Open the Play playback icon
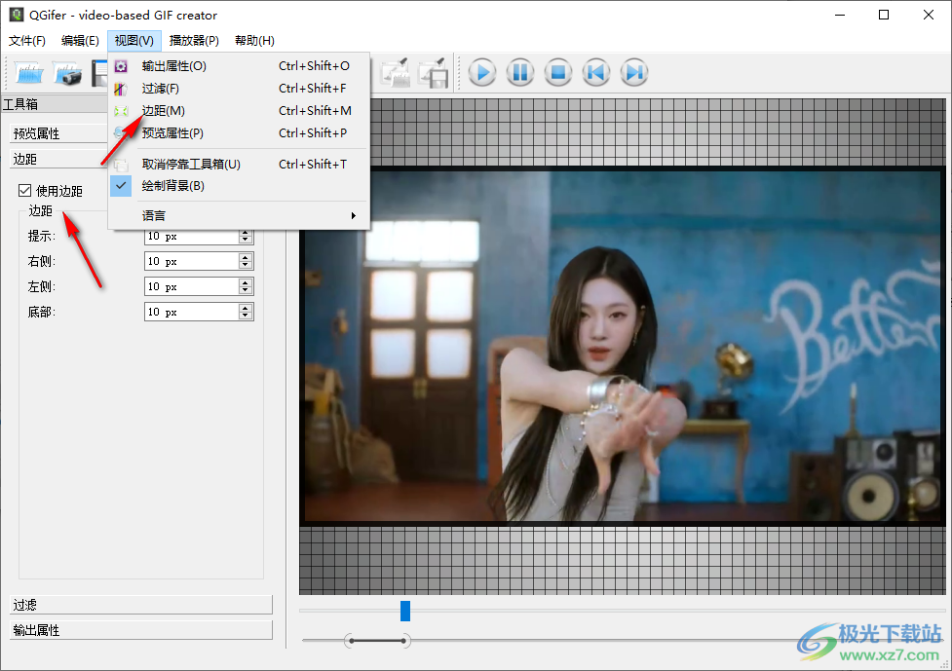This screenshot has width=952, height=671. tap(480, 71)
